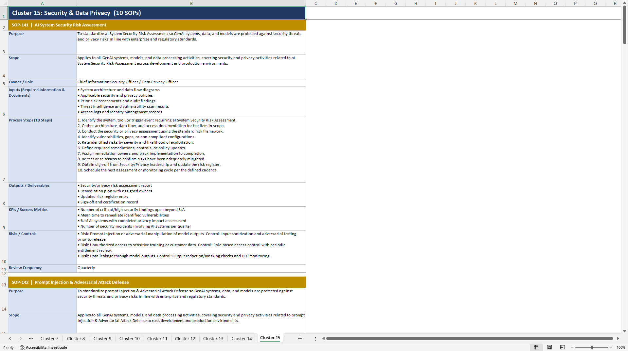The width and height of the screenshot is (628, 351).
Task: Select row 13 header
Action: (x=4, y=282)
